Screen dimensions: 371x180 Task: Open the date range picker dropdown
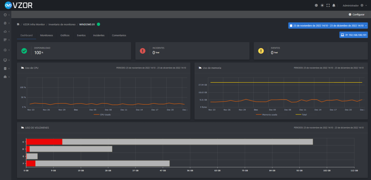[328, 26]
